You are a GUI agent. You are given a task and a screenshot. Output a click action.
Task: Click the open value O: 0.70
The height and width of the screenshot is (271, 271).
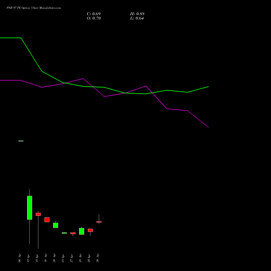[x=94, y=18]
